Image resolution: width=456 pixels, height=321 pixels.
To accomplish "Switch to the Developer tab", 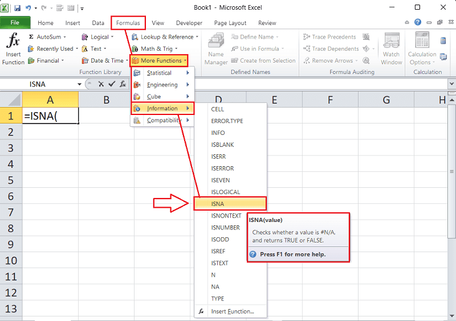I will pyautogui.click(x=189, y=23).
